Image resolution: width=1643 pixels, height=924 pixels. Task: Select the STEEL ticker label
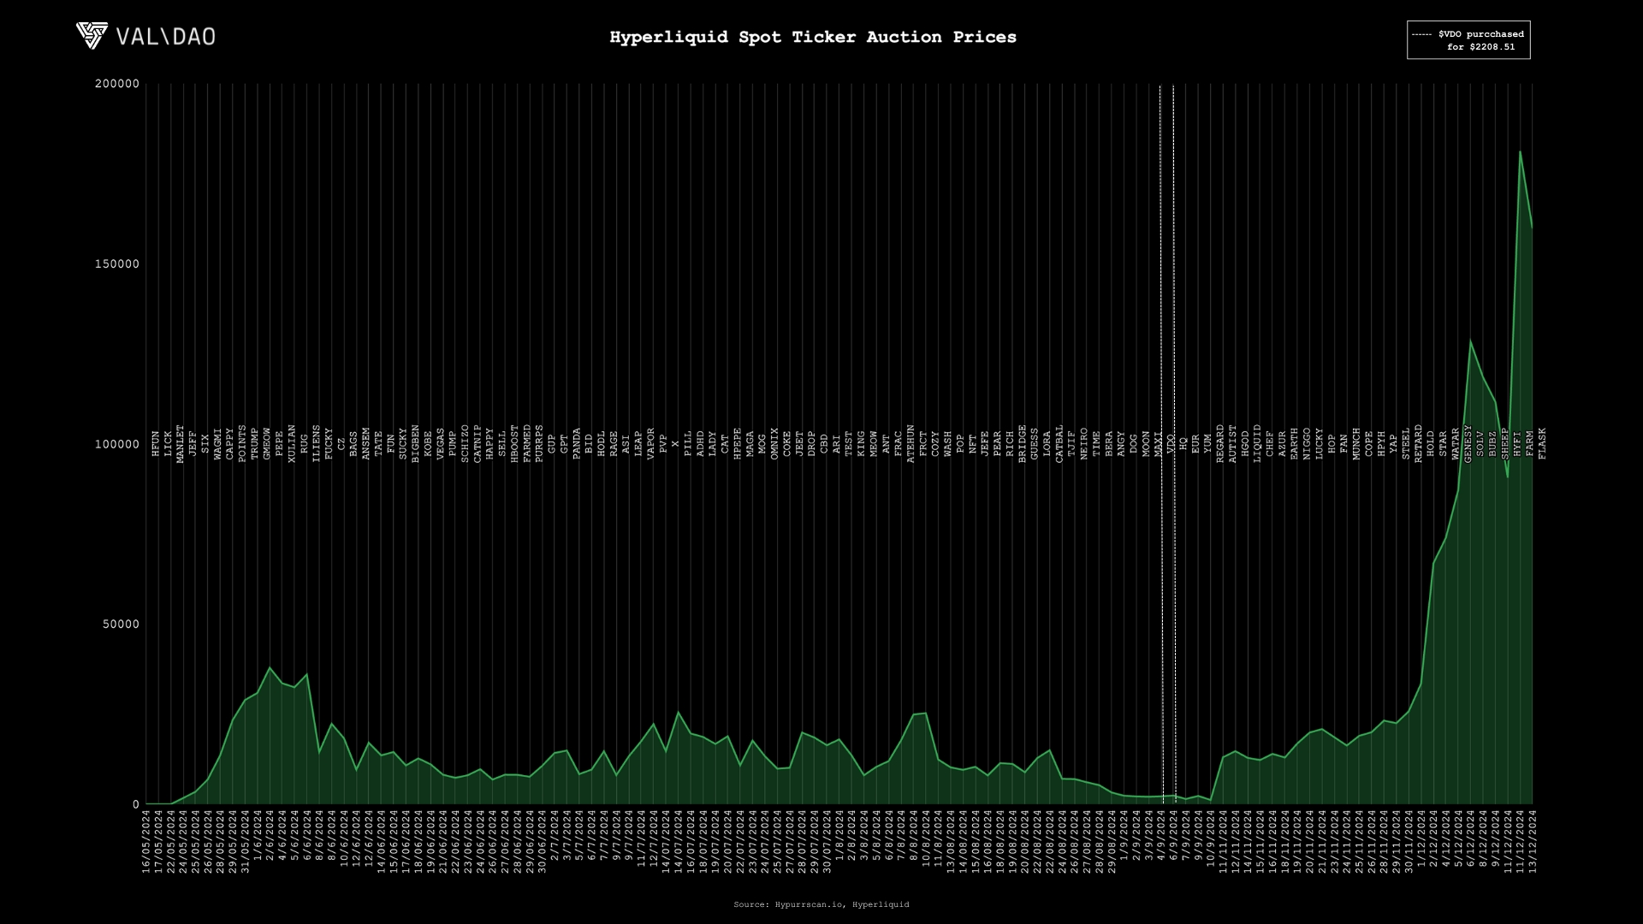(1406, 444)
